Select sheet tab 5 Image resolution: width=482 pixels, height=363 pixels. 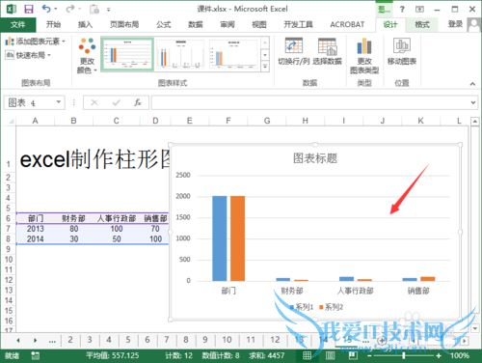(x=128, y=340)
